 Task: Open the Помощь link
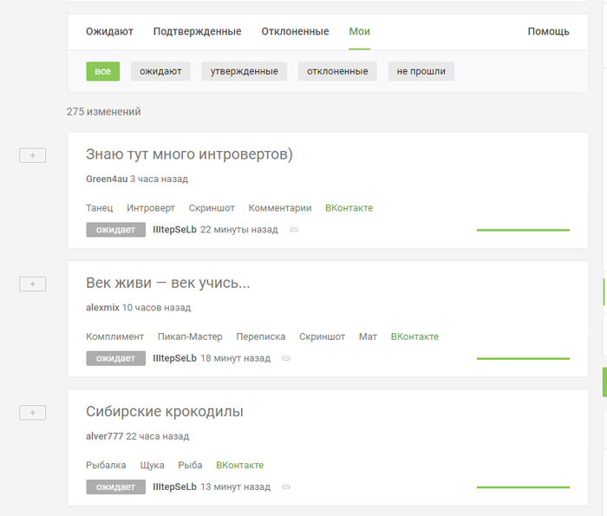548,31
